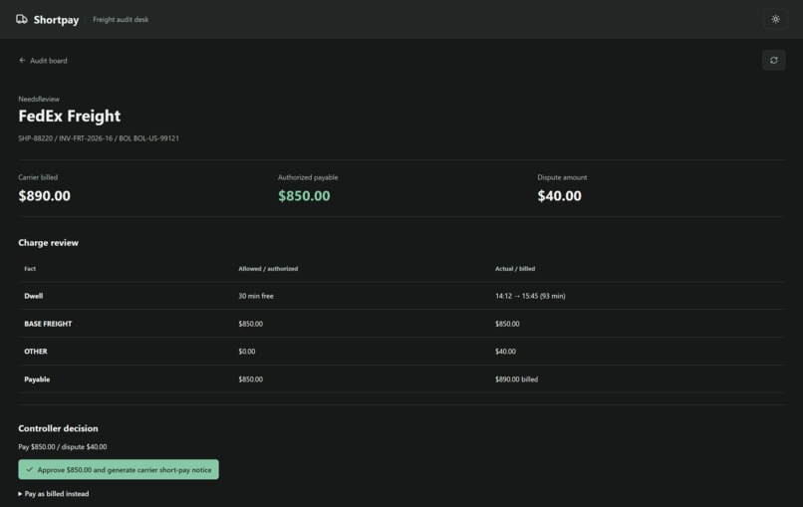The height and width of the screenshot is (507, 803).
Task: Select the FedEx Freight heading
Action: pyautogui.click(x=69, y=116)
